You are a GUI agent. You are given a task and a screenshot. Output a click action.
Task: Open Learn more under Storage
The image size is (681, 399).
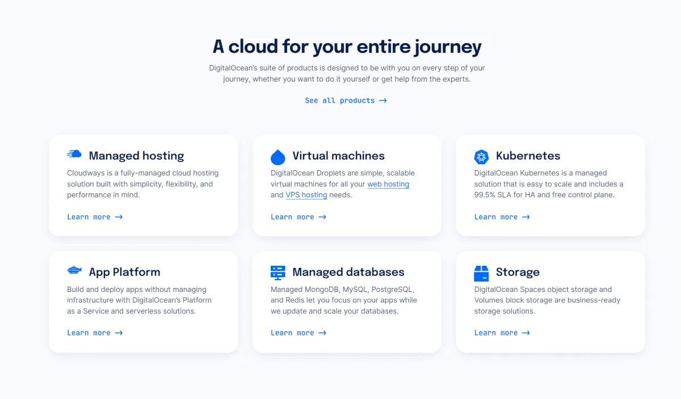coord(502,333)
